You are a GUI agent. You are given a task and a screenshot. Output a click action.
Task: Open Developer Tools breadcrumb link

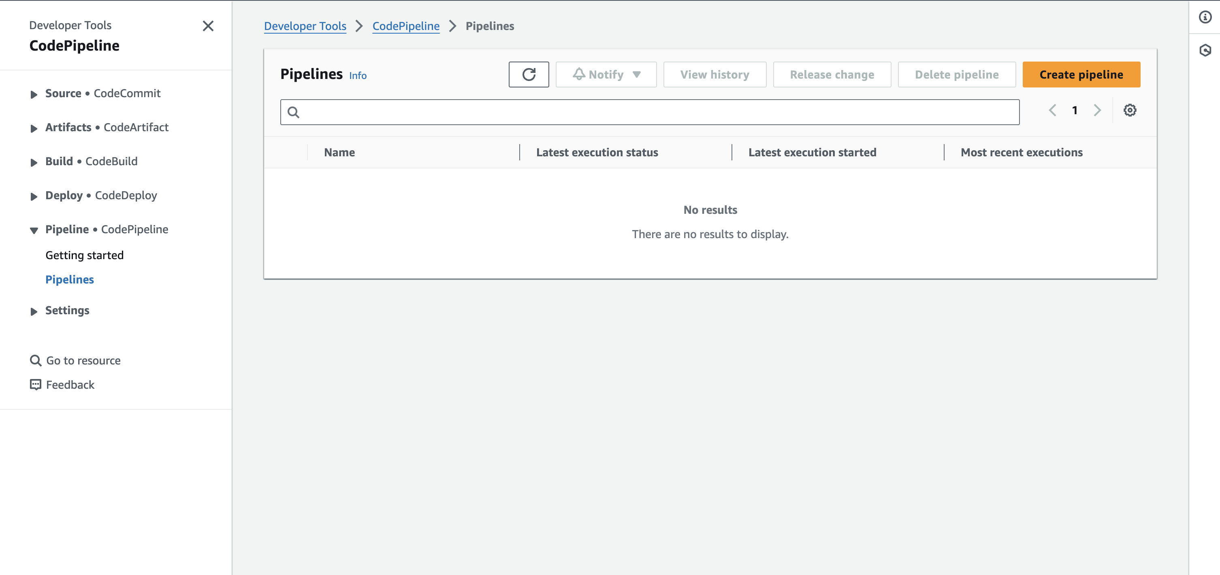[x=305, y=26]
